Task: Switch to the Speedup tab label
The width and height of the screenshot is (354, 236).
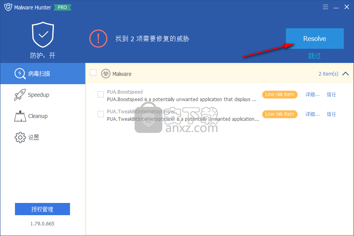Action: click(x=39, y=95)
